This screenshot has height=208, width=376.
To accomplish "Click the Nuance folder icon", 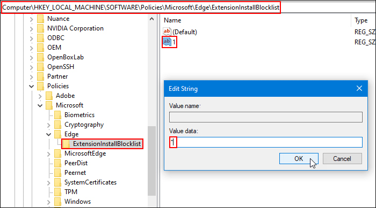I will (x=40, y=19).
